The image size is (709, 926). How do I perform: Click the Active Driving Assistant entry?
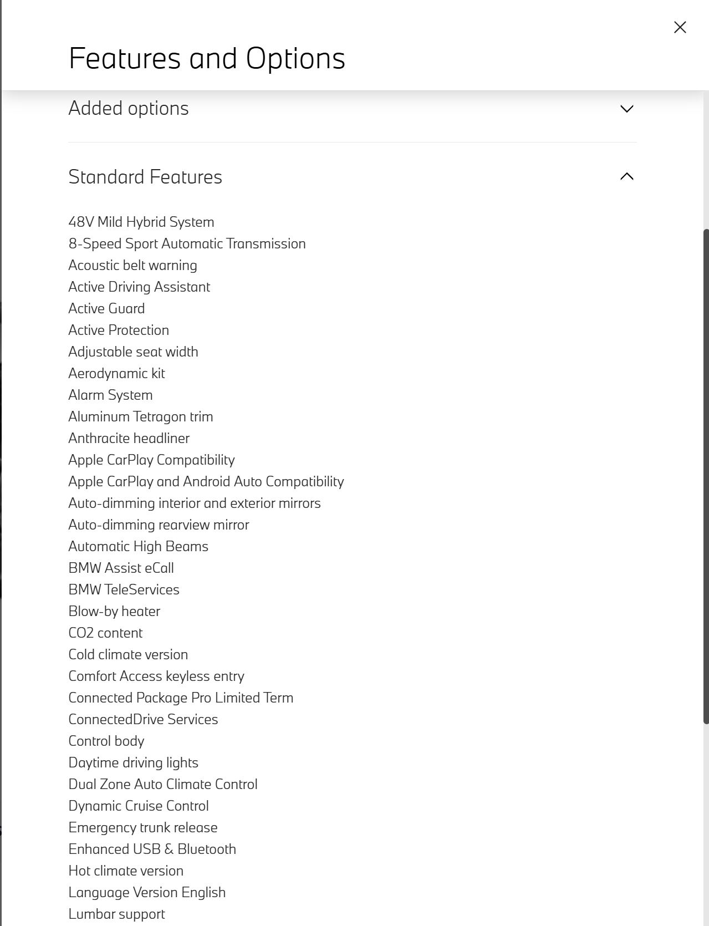pos(139,287)
